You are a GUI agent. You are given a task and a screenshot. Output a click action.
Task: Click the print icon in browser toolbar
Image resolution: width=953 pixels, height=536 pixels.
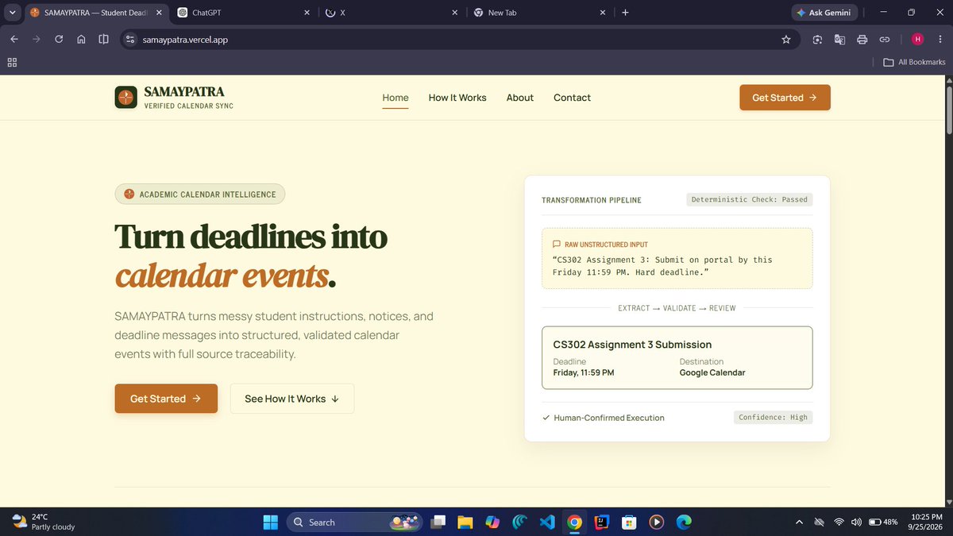[x=862, y=39]
